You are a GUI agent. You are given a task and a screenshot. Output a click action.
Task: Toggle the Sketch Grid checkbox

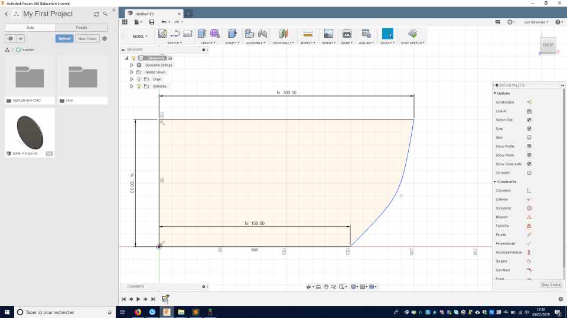529,120
